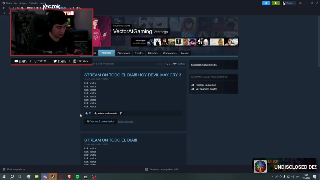Switch to the Miembros tab
This screenshot has width=320, height=180.
[153, 53]
